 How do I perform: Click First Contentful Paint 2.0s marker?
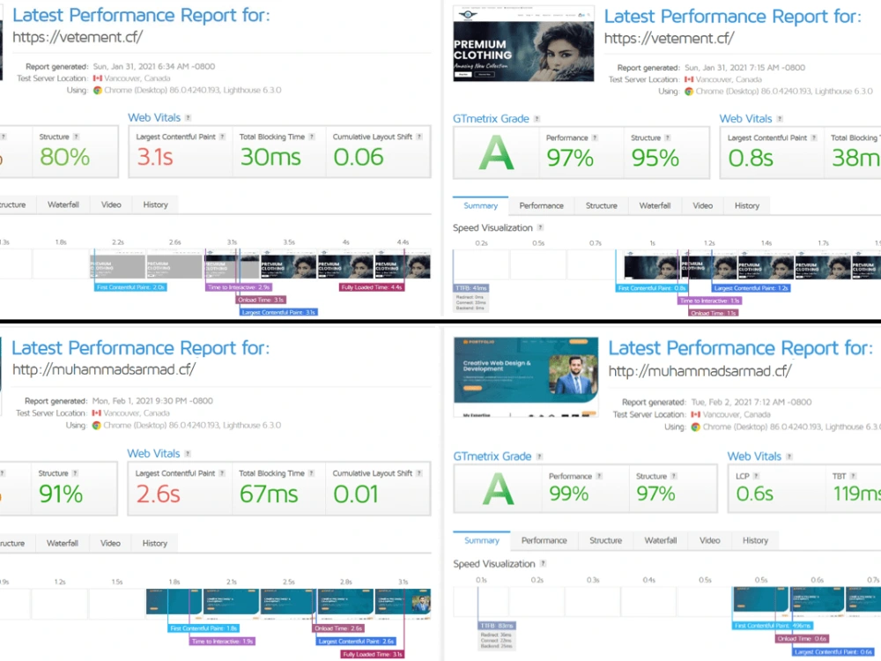point(130,287)
